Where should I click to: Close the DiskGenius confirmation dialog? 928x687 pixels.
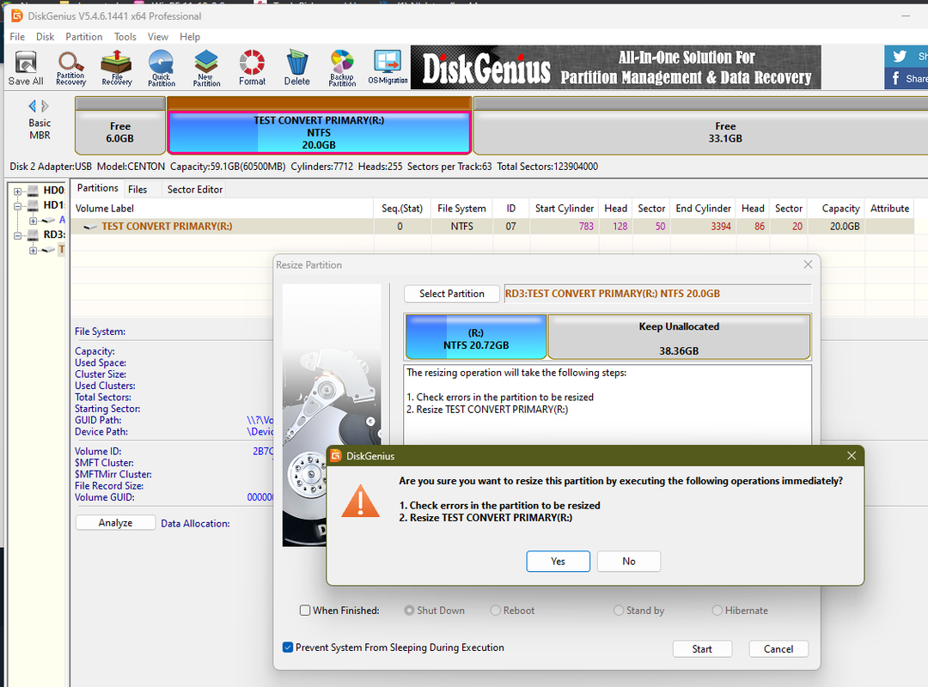click(x=851, y=456)
